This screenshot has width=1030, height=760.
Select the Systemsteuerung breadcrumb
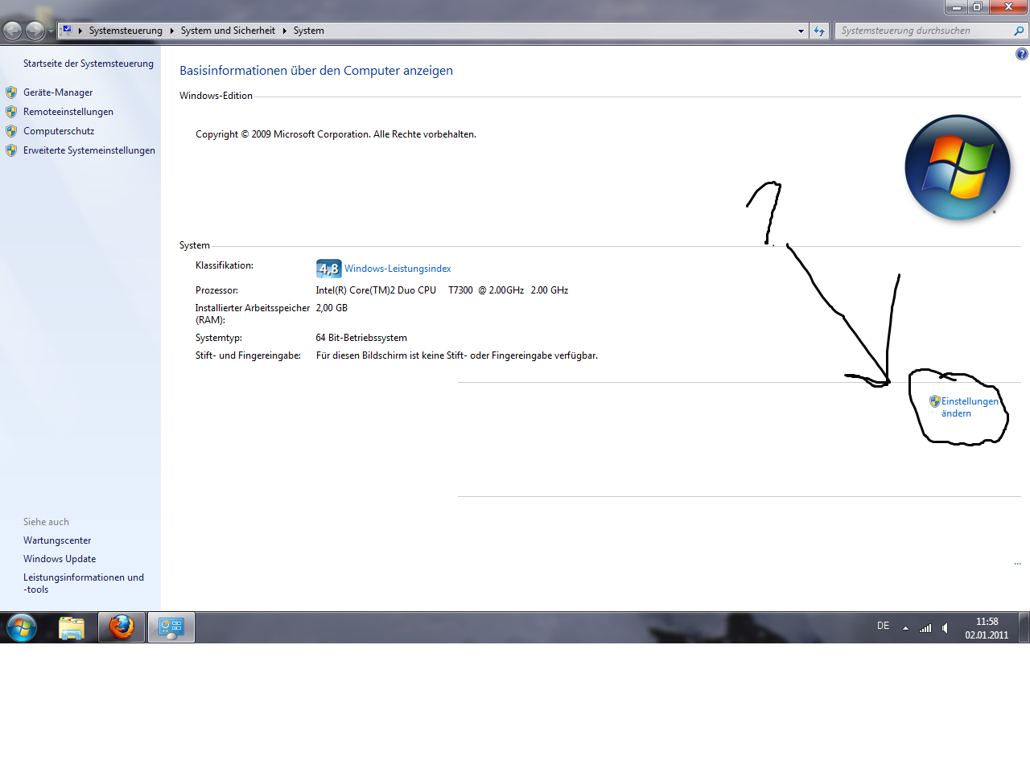tap(126, 31)
